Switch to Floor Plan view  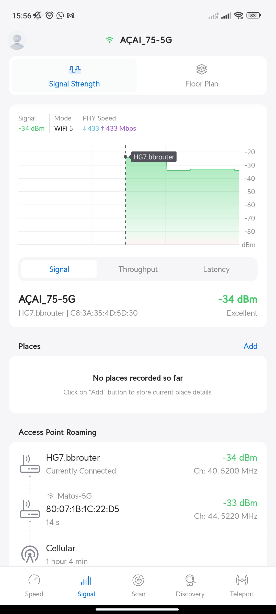[202, 76]
